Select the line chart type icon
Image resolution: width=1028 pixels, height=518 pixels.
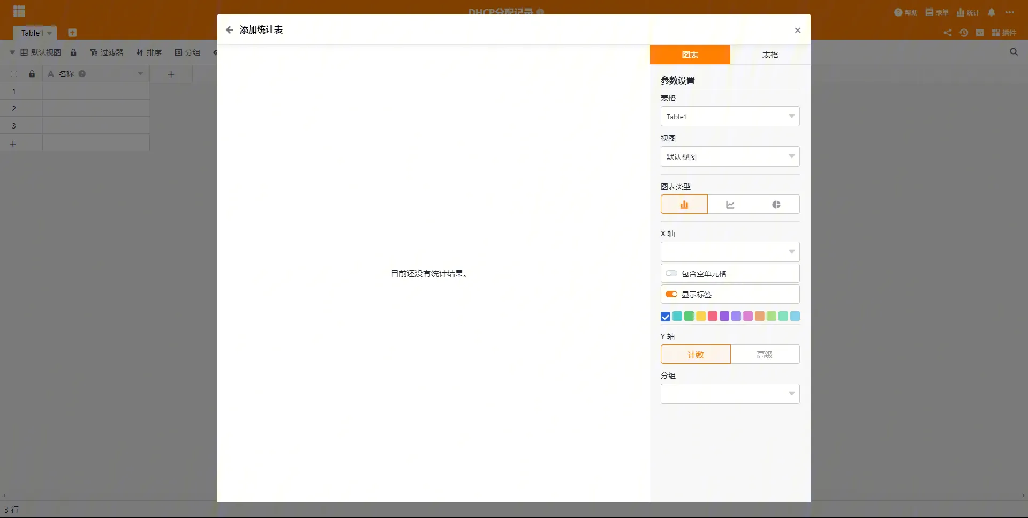pos(730,205)
